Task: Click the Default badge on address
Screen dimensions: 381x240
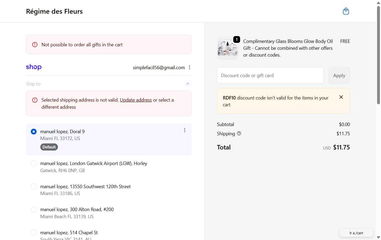Action: (49, 147)
